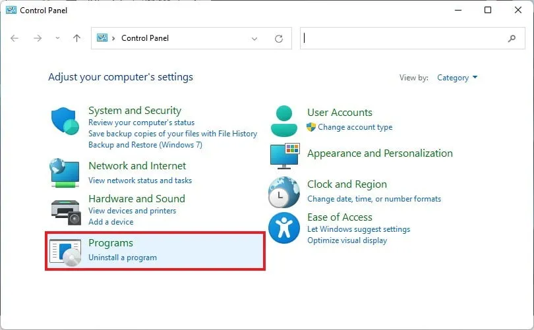
Task: Click the Ease of Access icon
Action: pyautogui.click(x=284, y=227)
